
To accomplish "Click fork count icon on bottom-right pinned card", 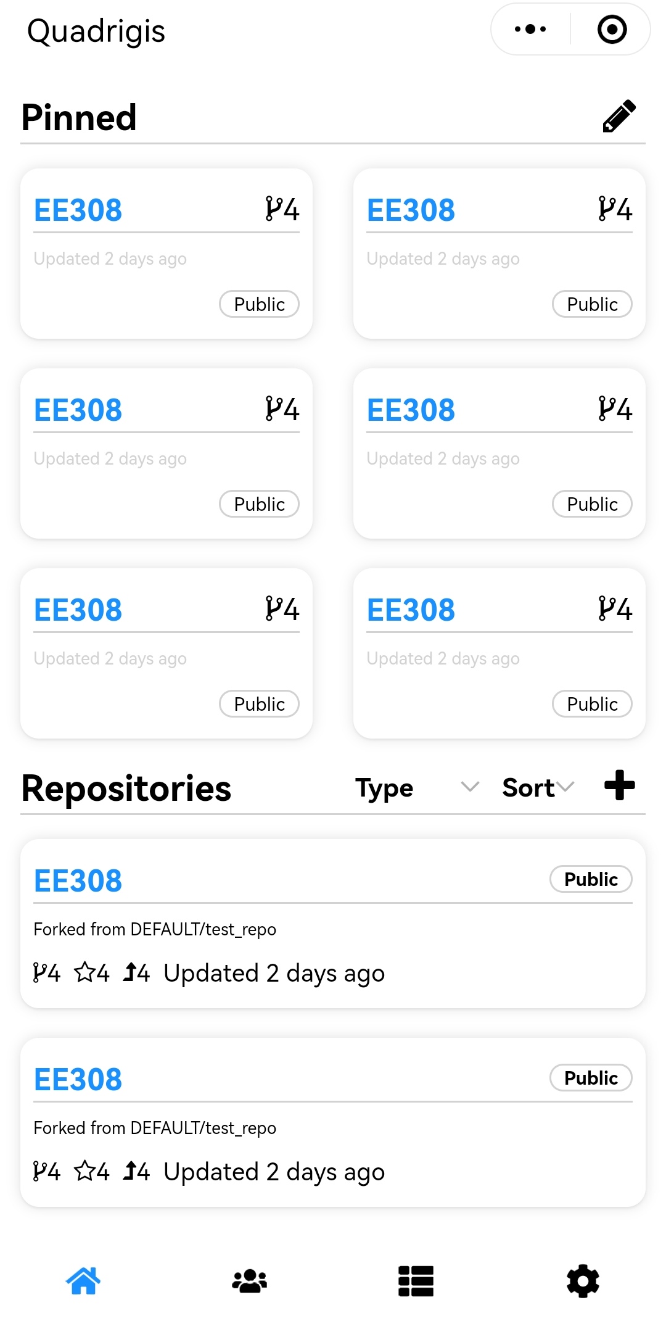I will [x=606, y=608].
